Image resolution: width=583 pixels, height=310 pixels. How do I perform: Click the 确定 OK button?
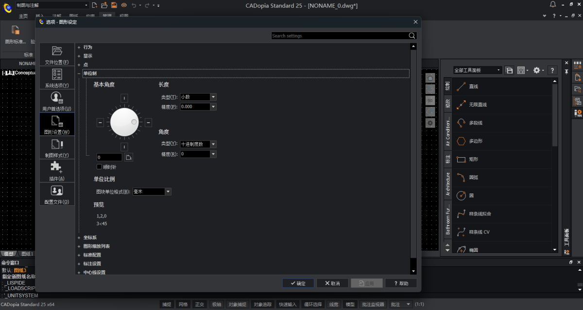[298, 283]
